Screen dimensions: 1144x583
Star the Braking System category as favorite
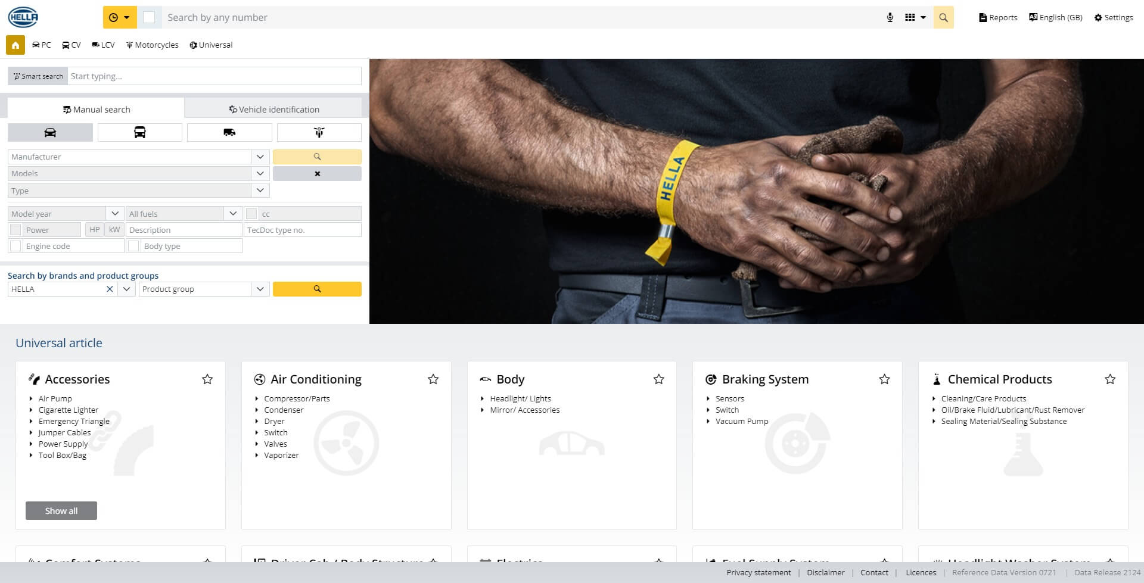tap(884, 379)
